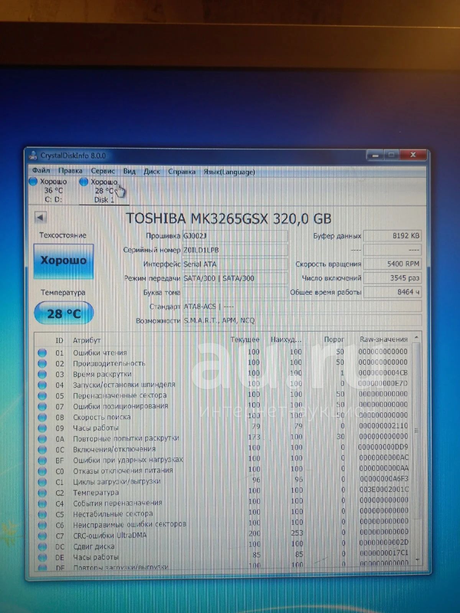Open the Файл menu

(x=41, y=170)
